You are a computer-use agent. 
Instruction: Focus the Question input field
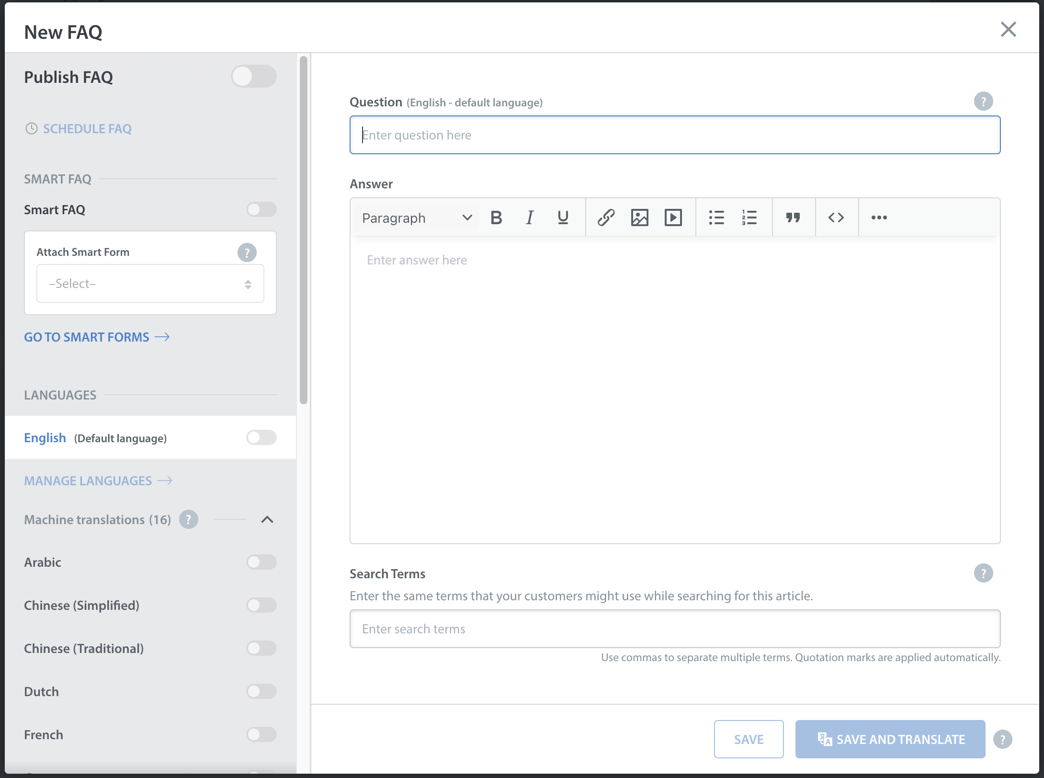(x=675, y=135)
